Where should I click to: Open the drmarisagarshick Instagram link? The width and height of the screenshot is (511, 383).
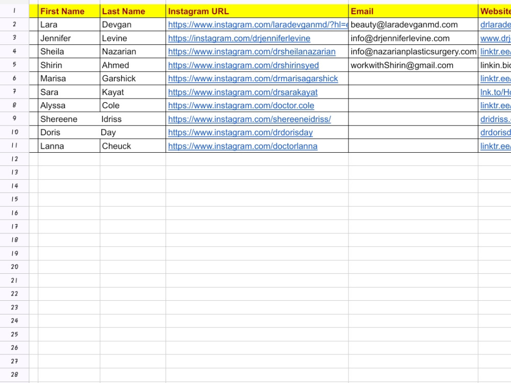253,79
